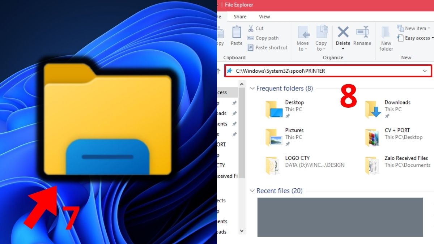The image size is (434, 244).
Task: Open the Downloads folder icon
Action: point(373,110)
